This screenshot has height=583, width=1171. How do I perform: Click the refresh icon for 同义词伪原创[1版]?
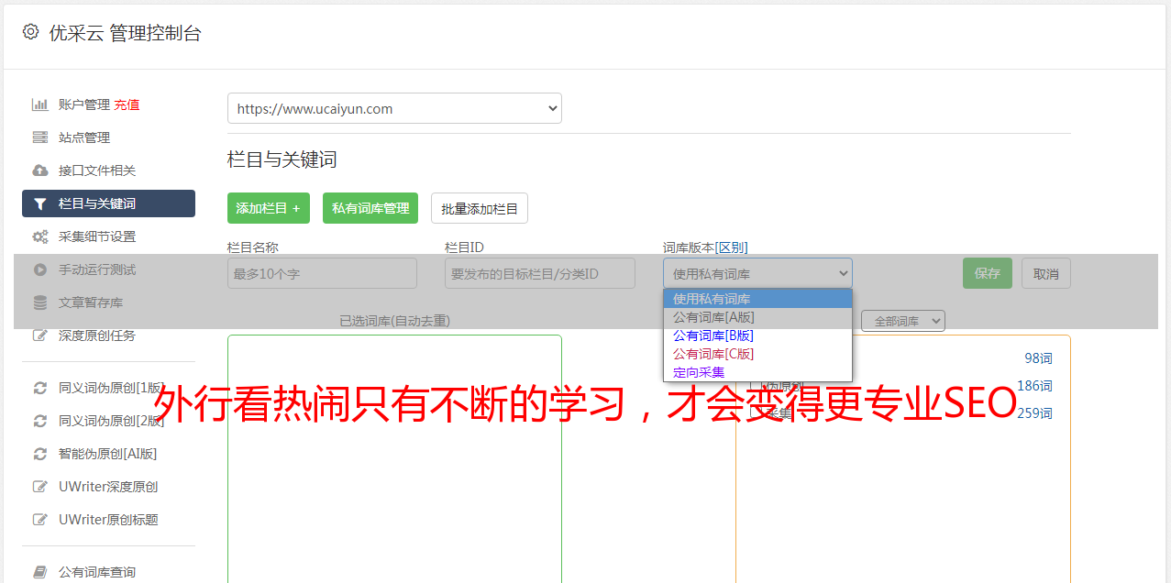39,388
